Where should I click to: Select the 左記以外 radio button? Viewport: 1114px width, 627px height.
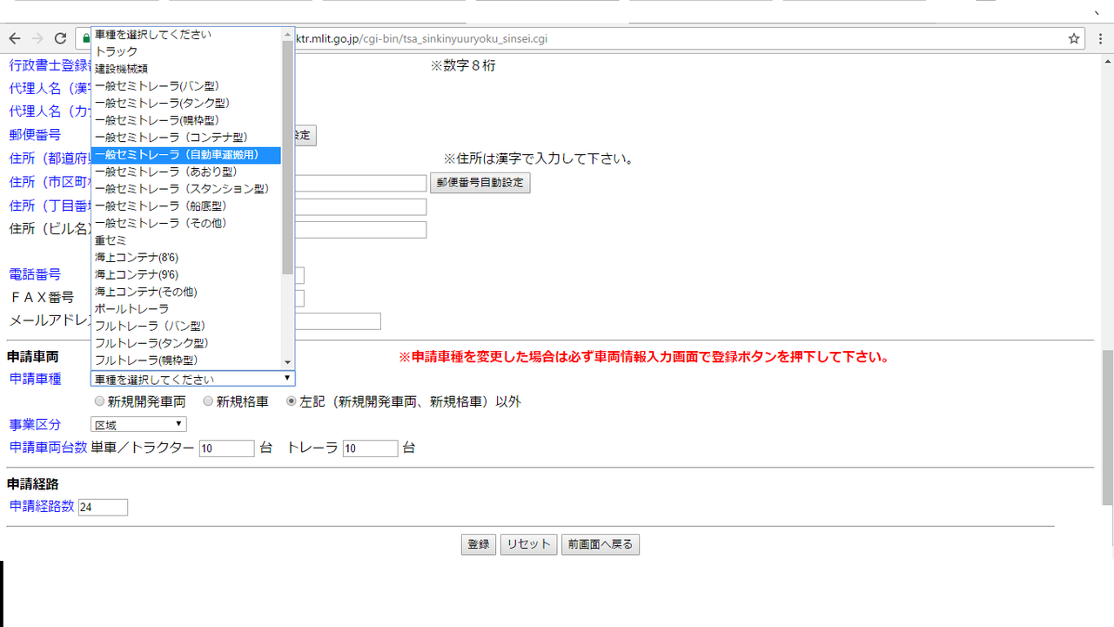pos(292,402)
